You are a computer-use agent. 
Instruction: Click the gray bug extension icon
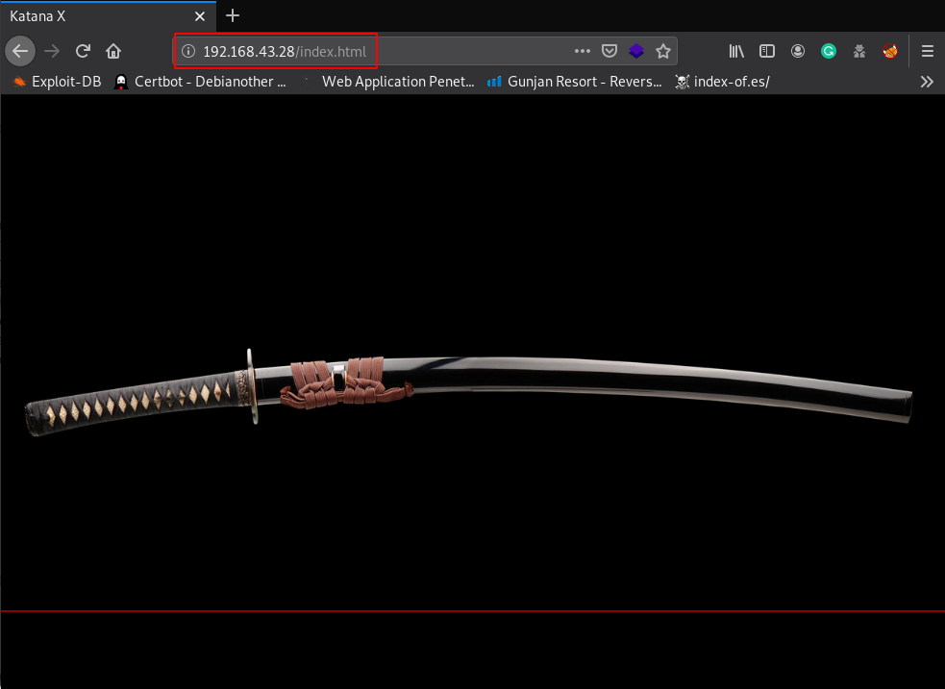[x=859, y=51]
